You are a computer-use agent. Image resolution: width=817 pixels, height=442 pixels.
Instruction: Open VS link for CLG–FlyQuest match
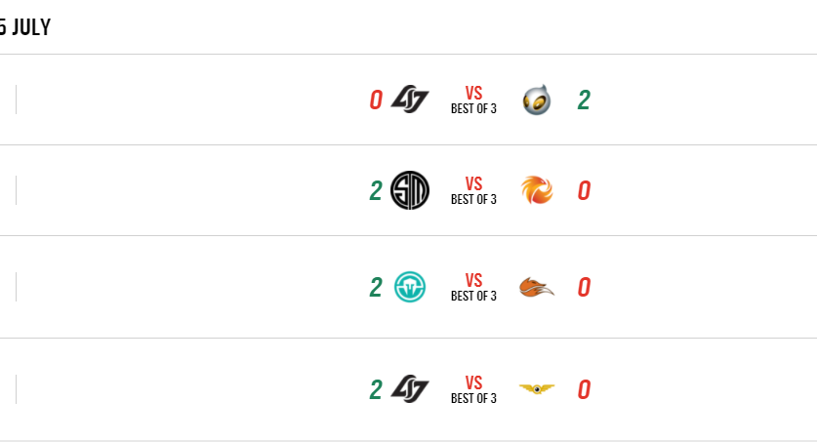click(x=473, y=383)
